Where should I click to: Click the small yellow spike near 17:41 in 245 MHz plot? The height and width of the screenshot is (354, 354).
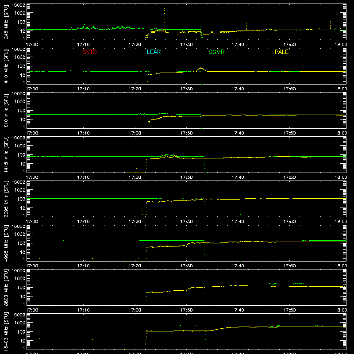pos(246,26)
